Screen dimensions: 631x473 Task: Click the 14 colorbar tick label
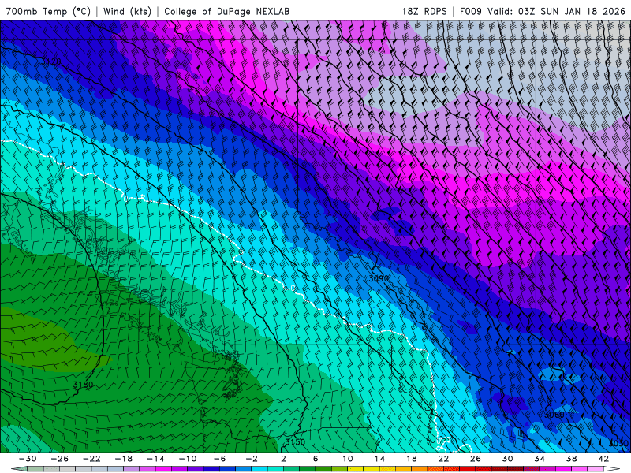(379, 459)
